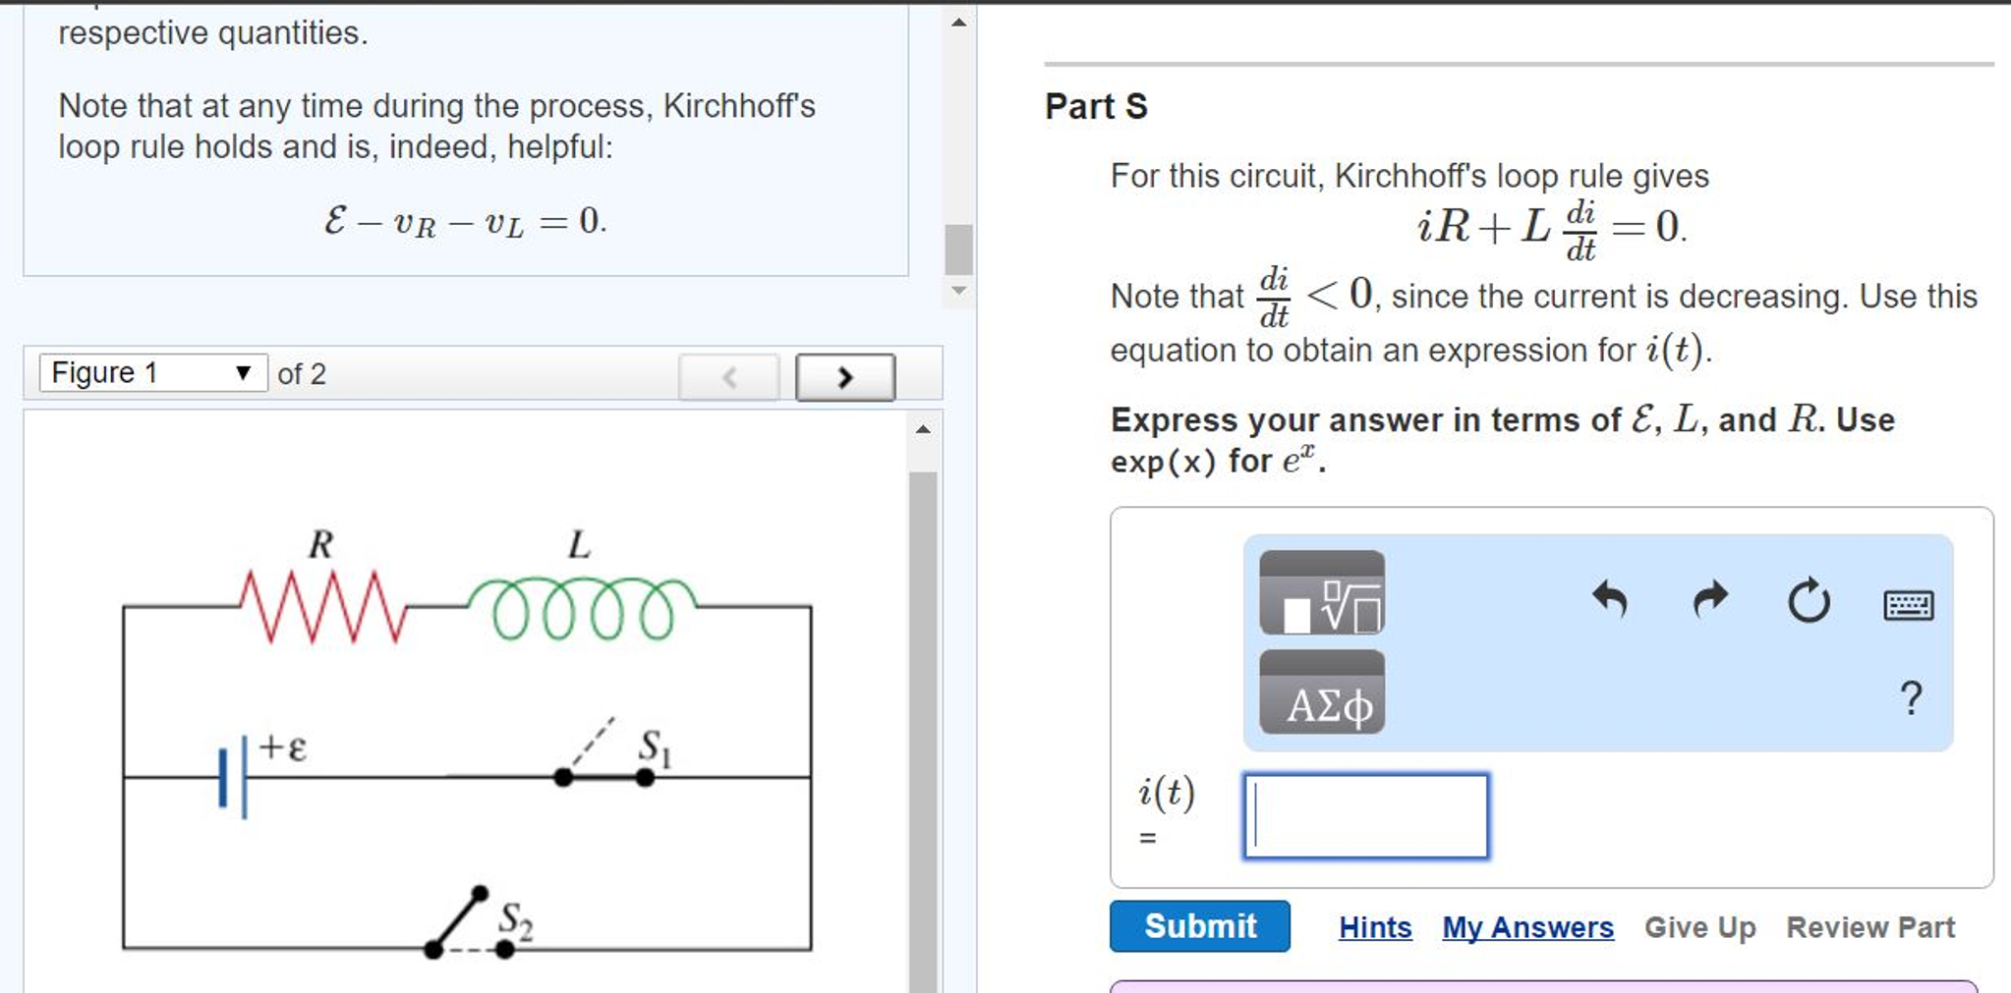Open the Greek symbols palette
The image size is (2011, 993).
click(1321, 701)
